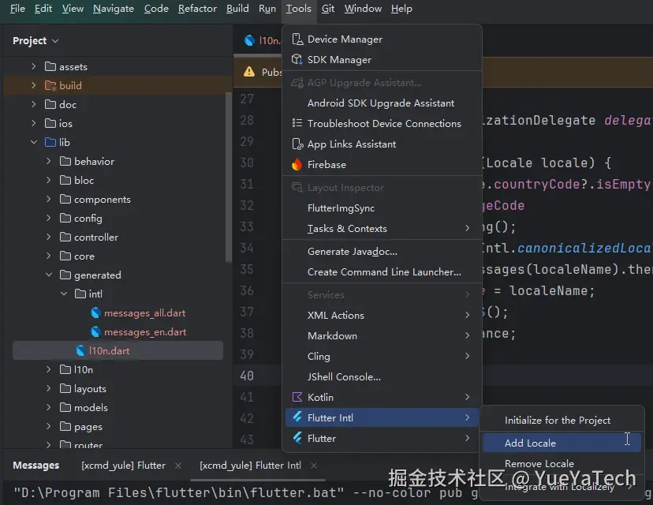Select messages_all.dart in project tree
The width and height of the screenshot is (653, 505).
144,313
